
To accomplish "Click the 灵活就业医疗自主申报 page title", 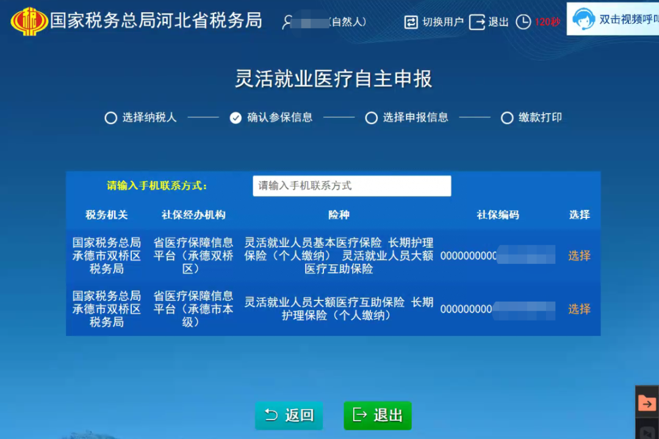I will tap(333, 79).
